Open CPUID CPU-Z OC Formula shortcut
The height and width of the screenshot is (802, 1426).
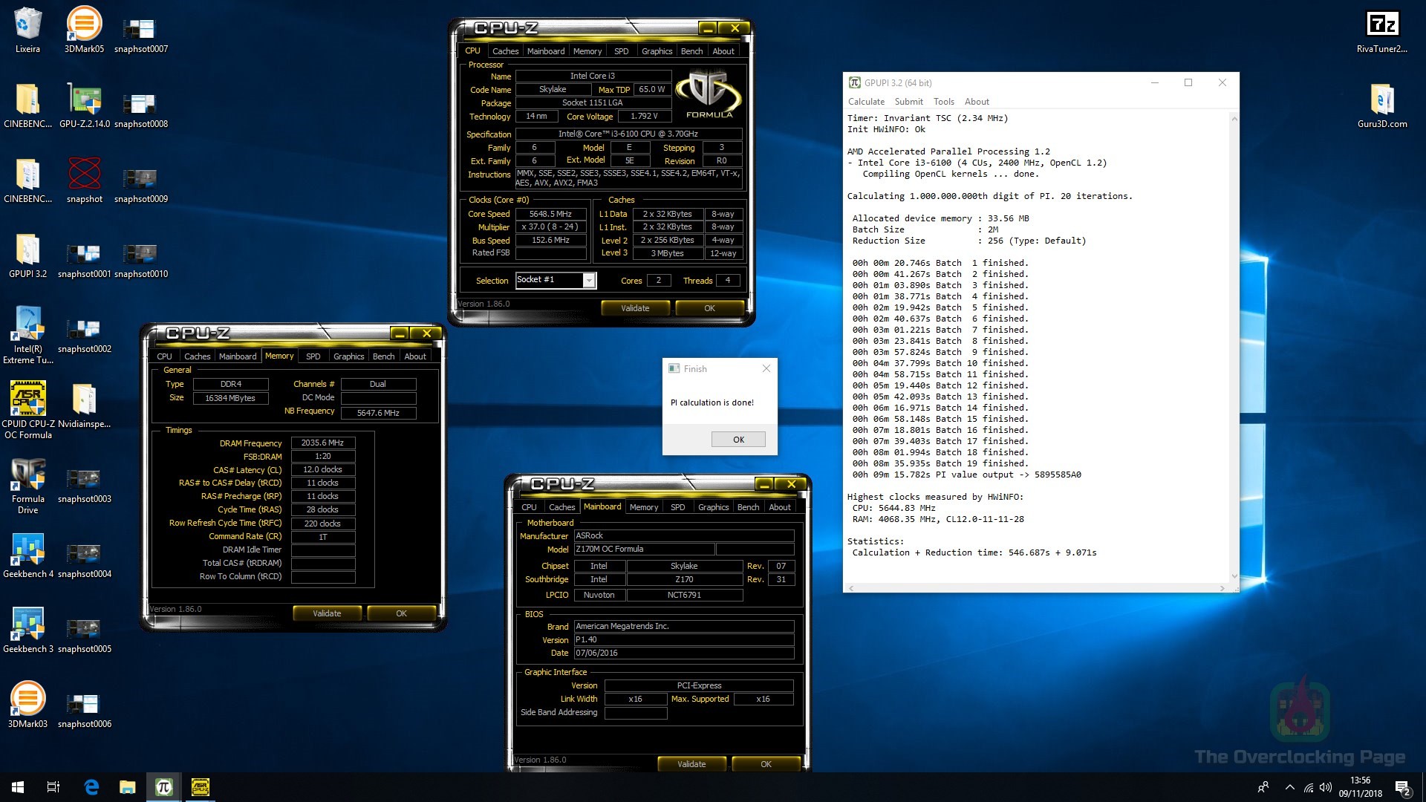(x=27, y=400)
